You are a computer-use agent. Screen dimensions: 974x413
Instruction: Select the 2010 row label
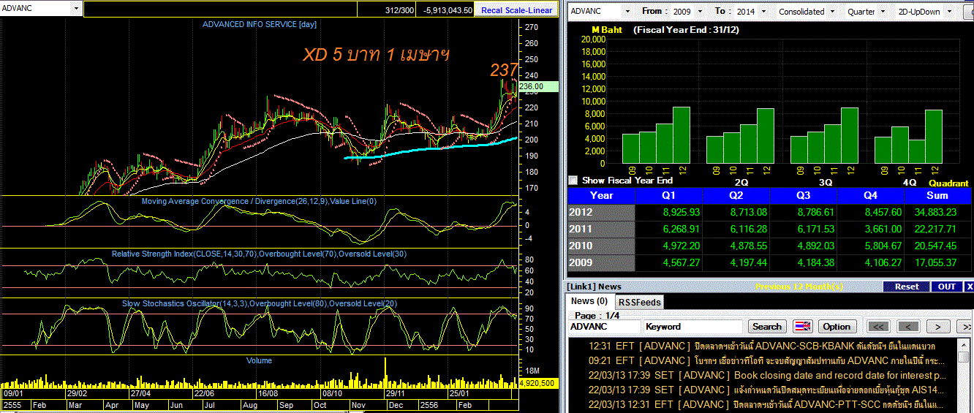coord(601,246)
